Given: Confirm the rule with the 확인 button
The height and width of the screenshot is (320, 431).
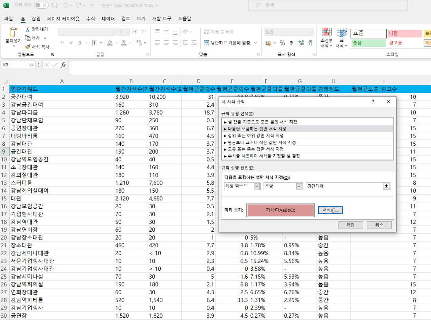Looking at the screenshot, I should (x=350, y=225).
